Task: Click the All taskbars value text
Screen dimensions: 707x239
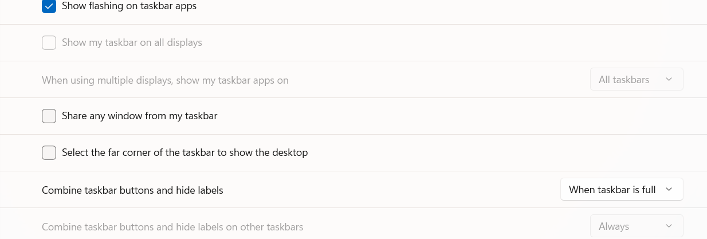Action: [624, 80]
